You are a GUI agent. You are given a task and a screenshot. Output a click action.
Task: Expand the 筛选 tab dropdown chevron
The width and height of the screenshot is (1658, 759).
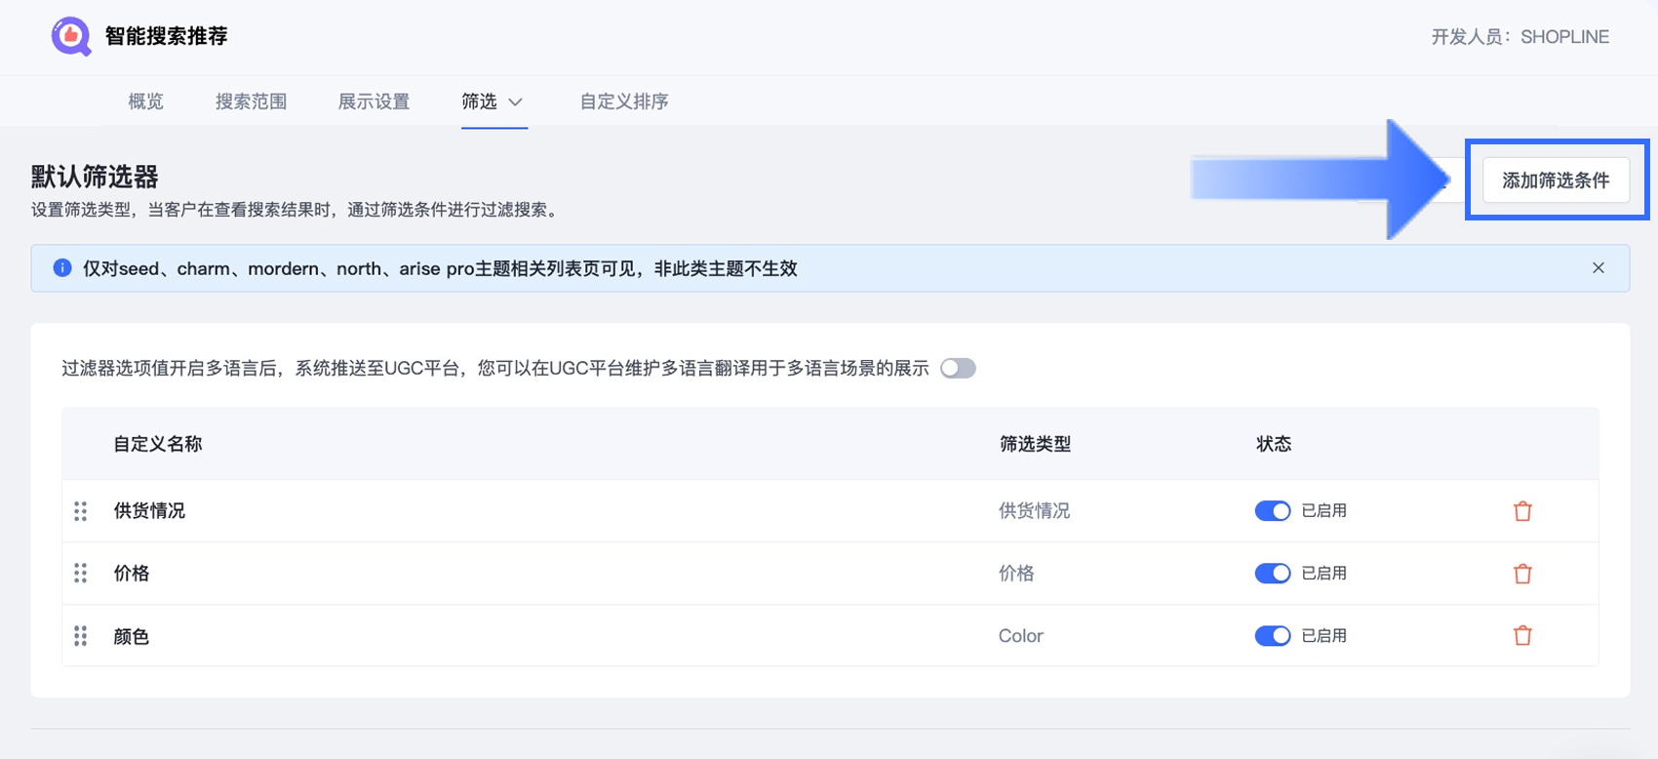(516, 102)
